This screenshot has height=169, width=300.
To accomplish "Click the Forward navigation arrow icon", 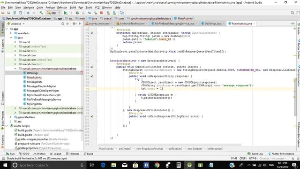I will pyautogui.click(x=34, y=13).
